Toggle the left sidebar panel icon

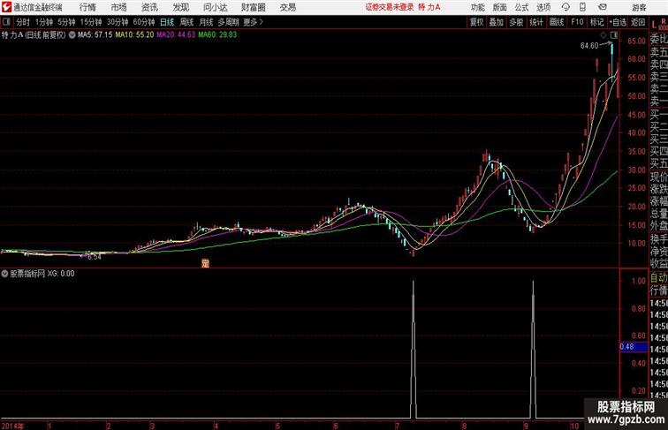(6, 22)
